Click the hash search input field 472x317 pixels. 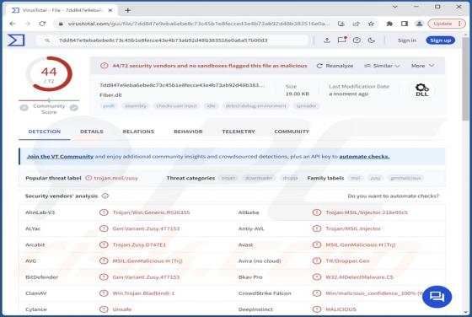tap(173, 40)
